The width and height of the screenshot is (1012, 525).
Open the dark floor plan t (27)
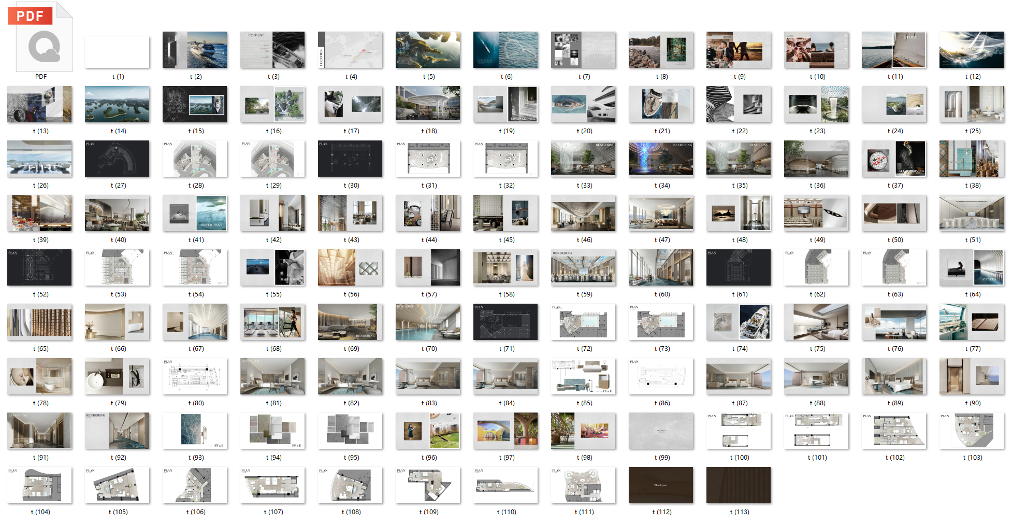(x=117, y=159)
